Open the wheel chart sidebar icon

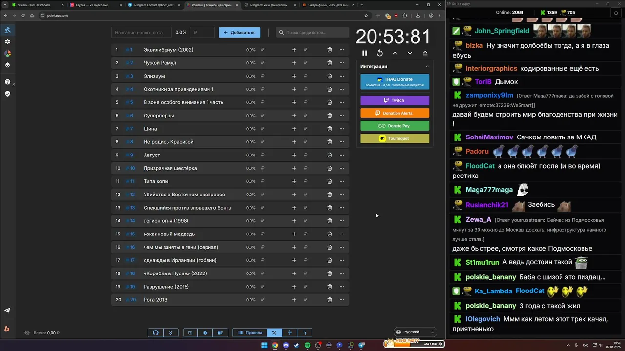coord(7,54)
